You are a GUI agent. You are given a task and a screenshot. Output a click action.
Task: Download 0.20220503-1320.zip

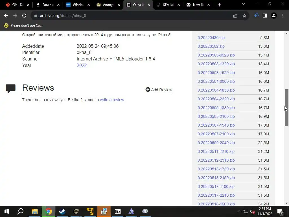(x=216, y=64)
